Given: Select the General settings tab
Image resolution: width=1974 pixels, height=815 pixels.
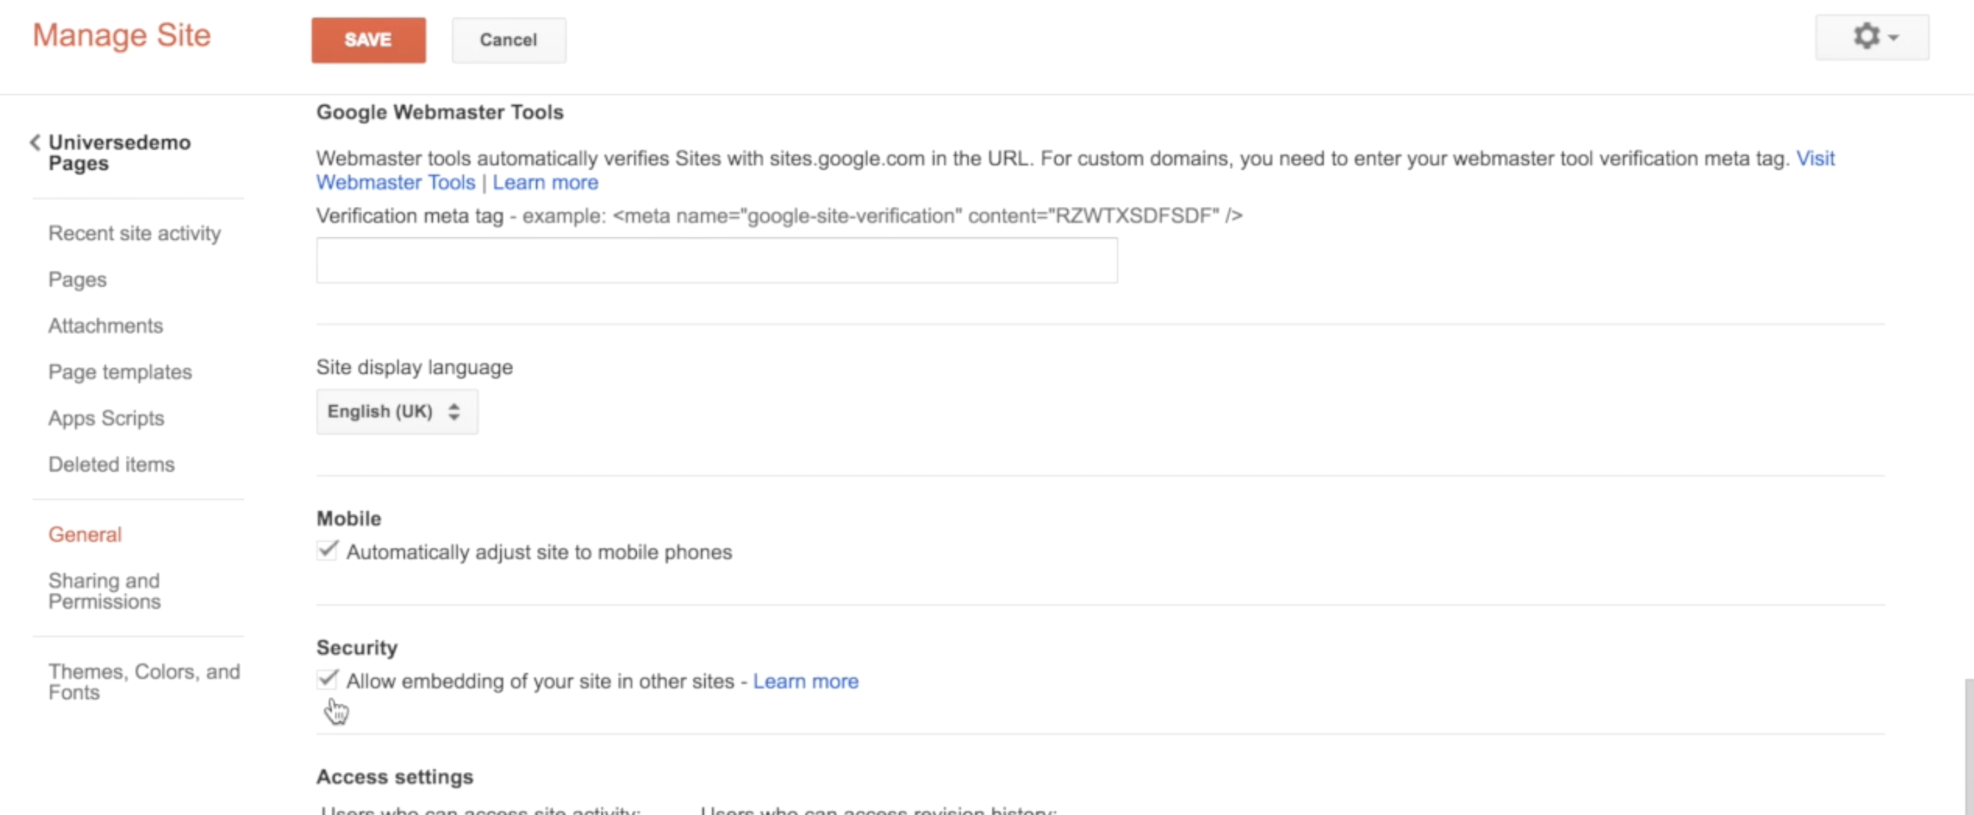Looking at the screenshot, I should coord(85,535).
